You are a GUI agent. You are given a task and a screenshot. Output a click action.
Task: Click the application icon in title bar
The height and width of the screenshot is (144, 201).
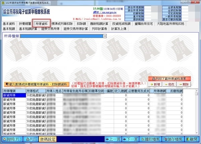(x=3, y=3)
